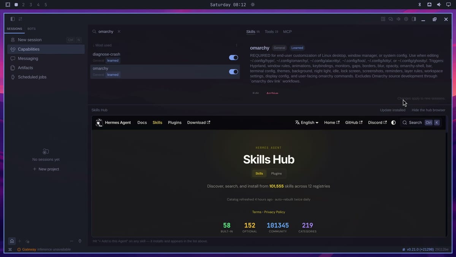456x257 pixels.
Task: Select the Plugins pill under Skills Hub
Action: click(276, 173)
